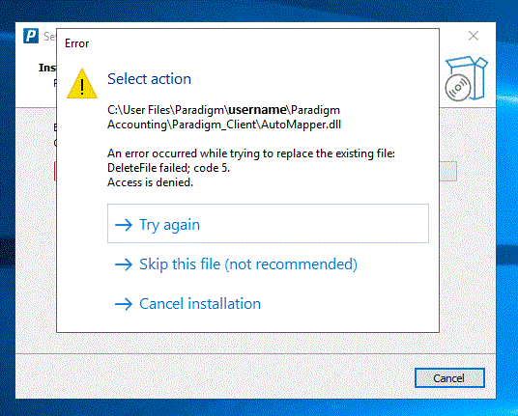Screen dimensions: 518x416
Task: Click the Paradigm P logo icon
Action: coord(31,36)
